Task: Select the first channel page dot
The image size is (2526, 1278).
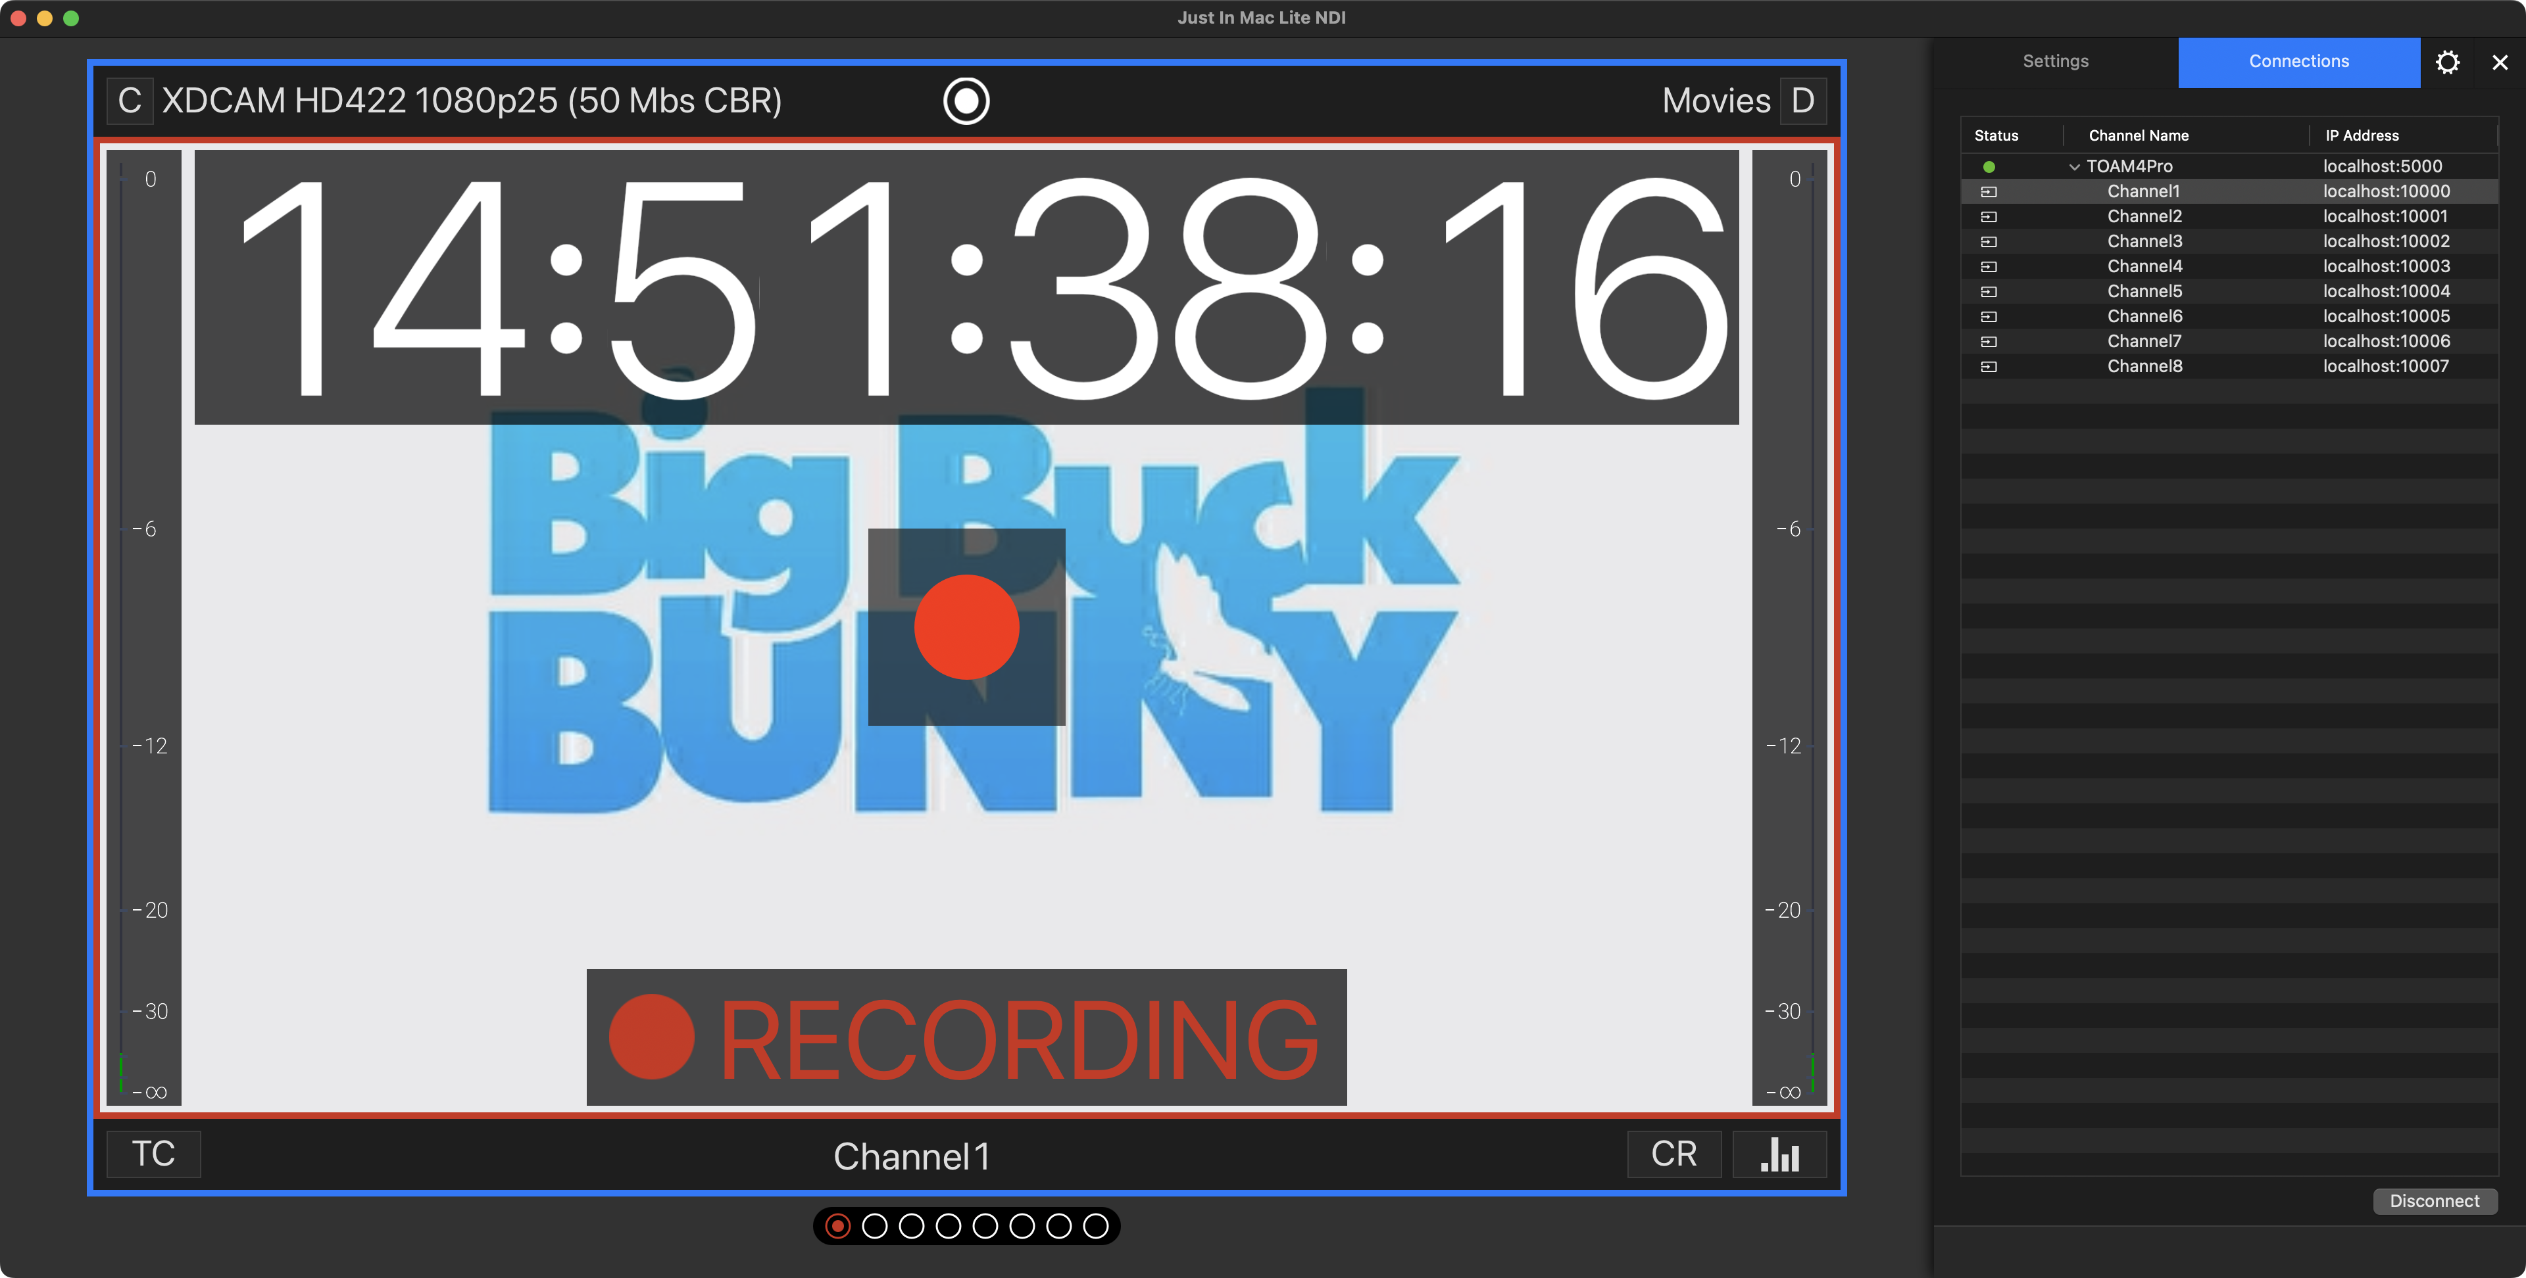Action: [837, 1226]
